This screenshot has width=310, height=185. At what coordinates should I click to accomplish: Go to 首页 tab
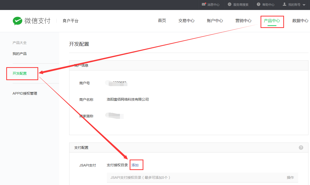point(162,21)
